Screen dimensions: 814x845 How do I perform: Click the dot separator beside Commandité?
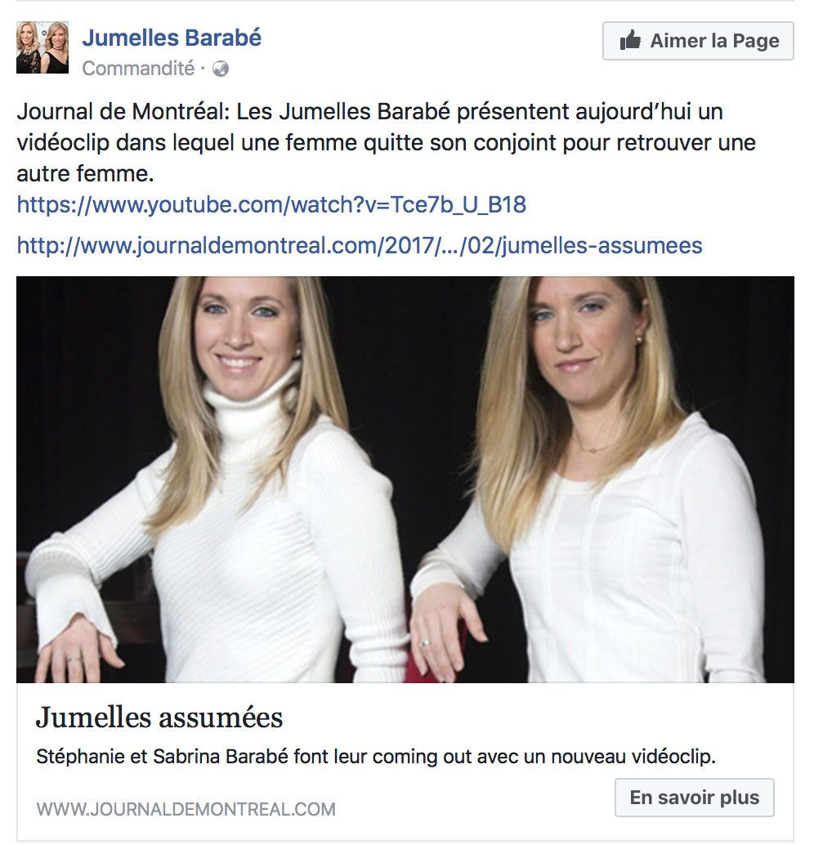[x=203, y=69]
